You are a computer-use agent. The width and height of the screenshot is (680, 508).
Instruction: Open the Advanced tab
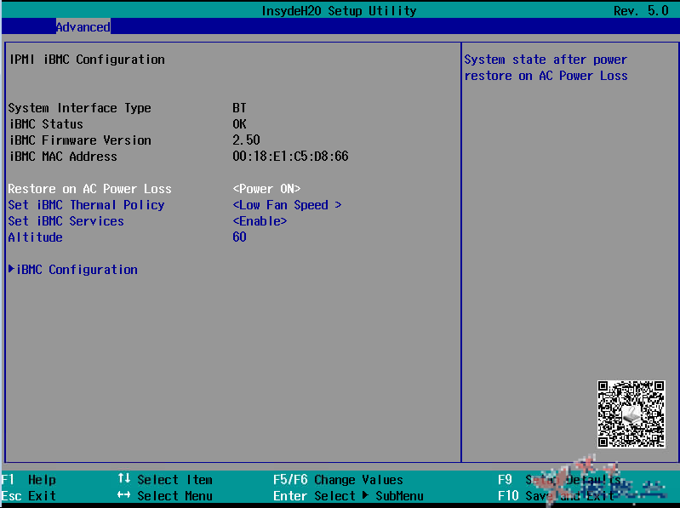click(83, 27)
